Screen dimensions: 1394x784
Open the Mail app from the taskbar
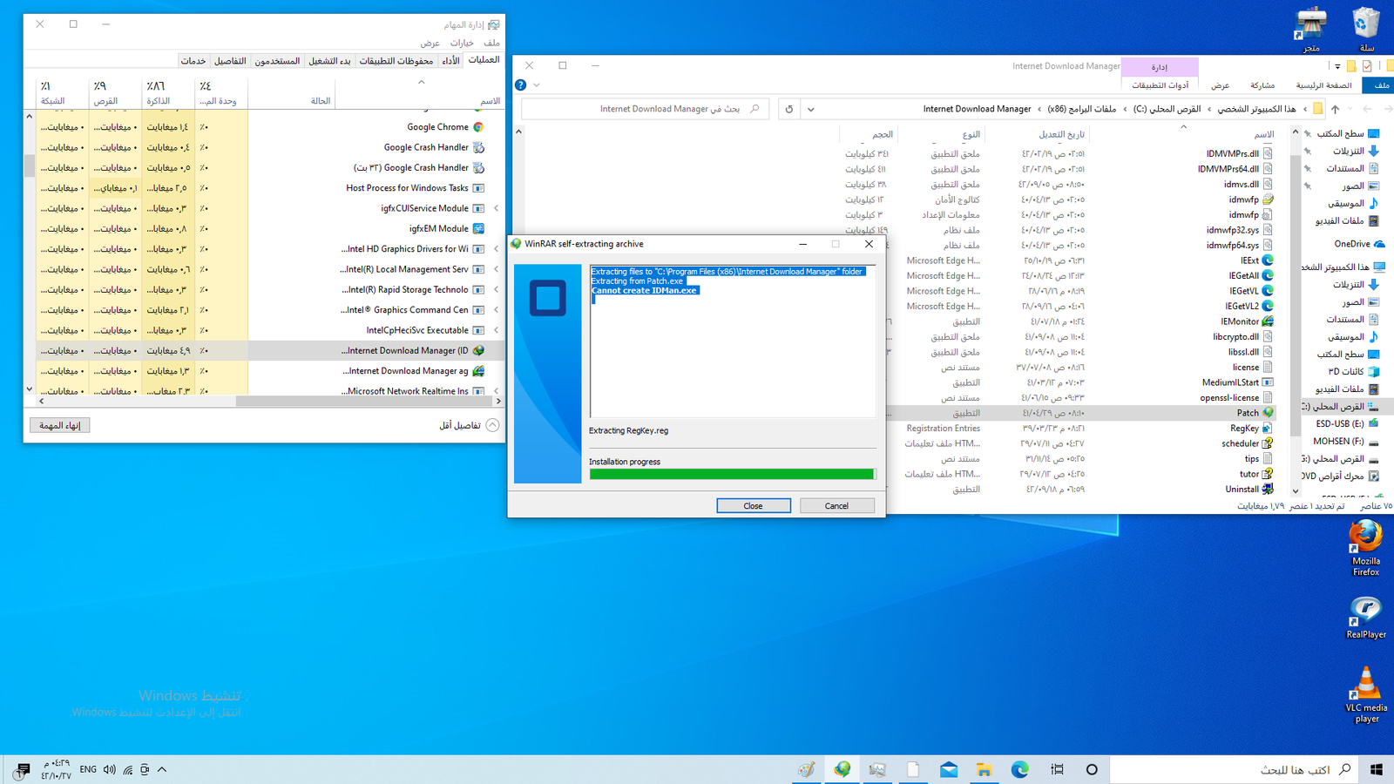[x=949, y=769]
